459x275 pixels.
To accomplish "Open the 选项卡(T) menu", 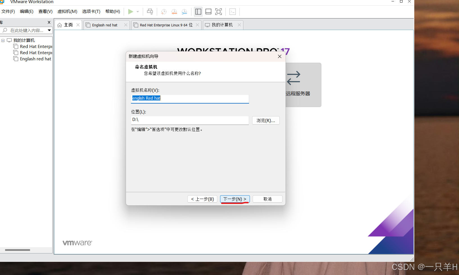I will 91,12.
